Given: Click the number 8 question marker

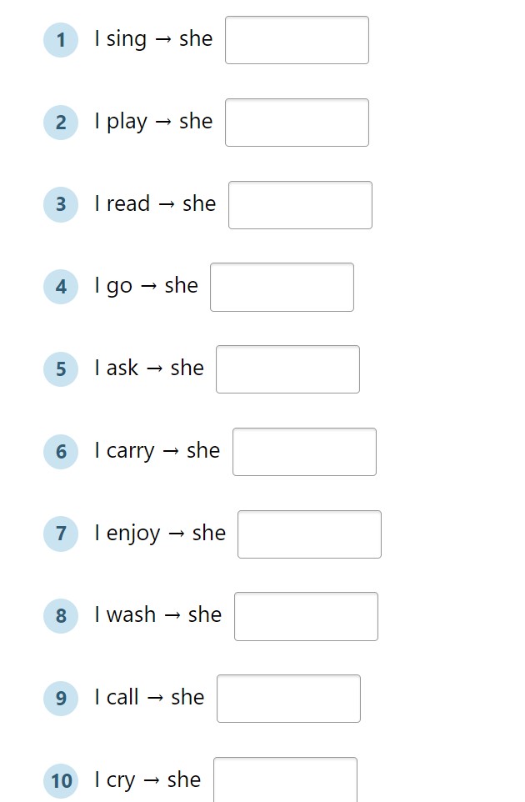Looking at the screenshot, I should point(61,616).
